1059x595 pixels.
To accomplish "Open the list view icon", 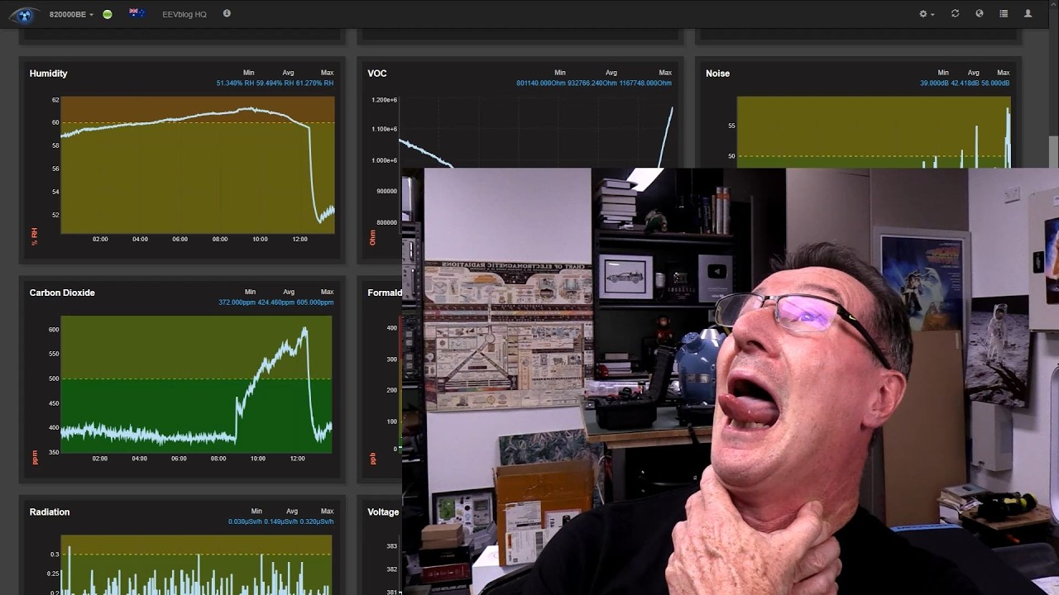I will [x=1004, y=14].
